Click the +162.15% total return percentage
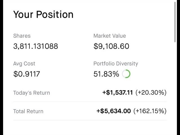The image size is (180, 135). [x=150, y=111]
